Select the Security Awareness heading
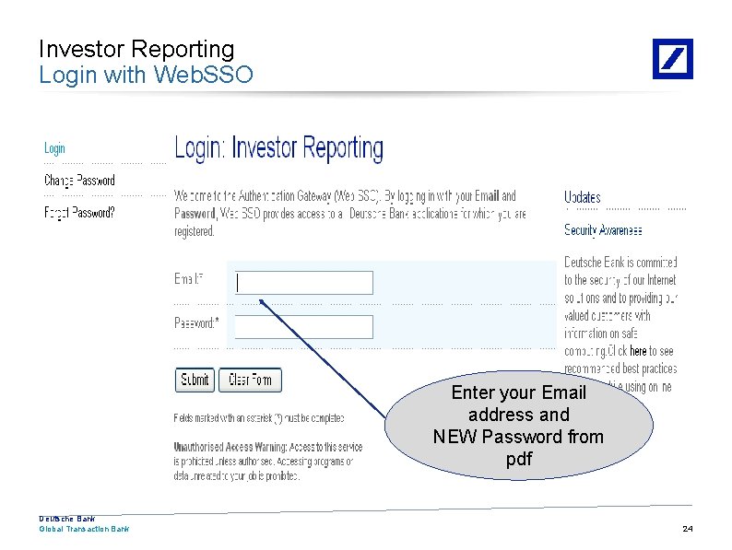Image resolution: width=732 pixels, height=550 pixels. tap(603, 230)
